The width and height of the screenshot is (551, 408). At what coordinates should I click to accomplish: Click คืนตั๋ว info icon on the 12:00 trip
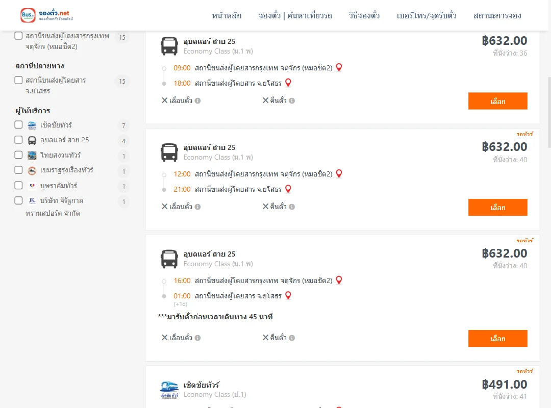292,207
